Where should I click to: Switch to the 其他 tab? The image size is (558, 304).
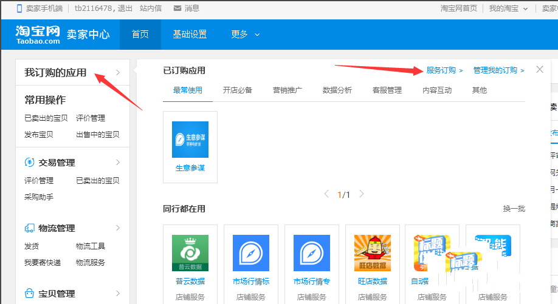[480, 90]
